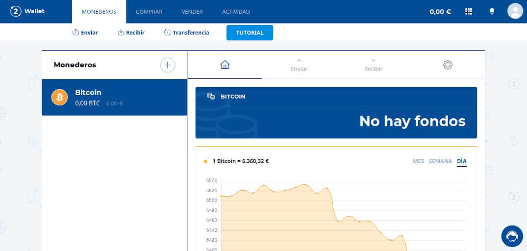
Task: Click Enviar in the secondary toolbar
Action: (x=85, y=32)
